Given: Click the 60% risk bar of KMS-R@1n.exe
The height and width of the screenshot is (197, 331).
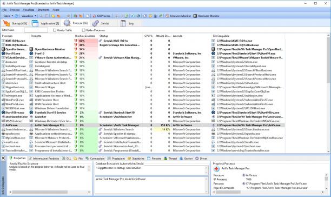Looking at the screenshot, I should pos(88,41).
